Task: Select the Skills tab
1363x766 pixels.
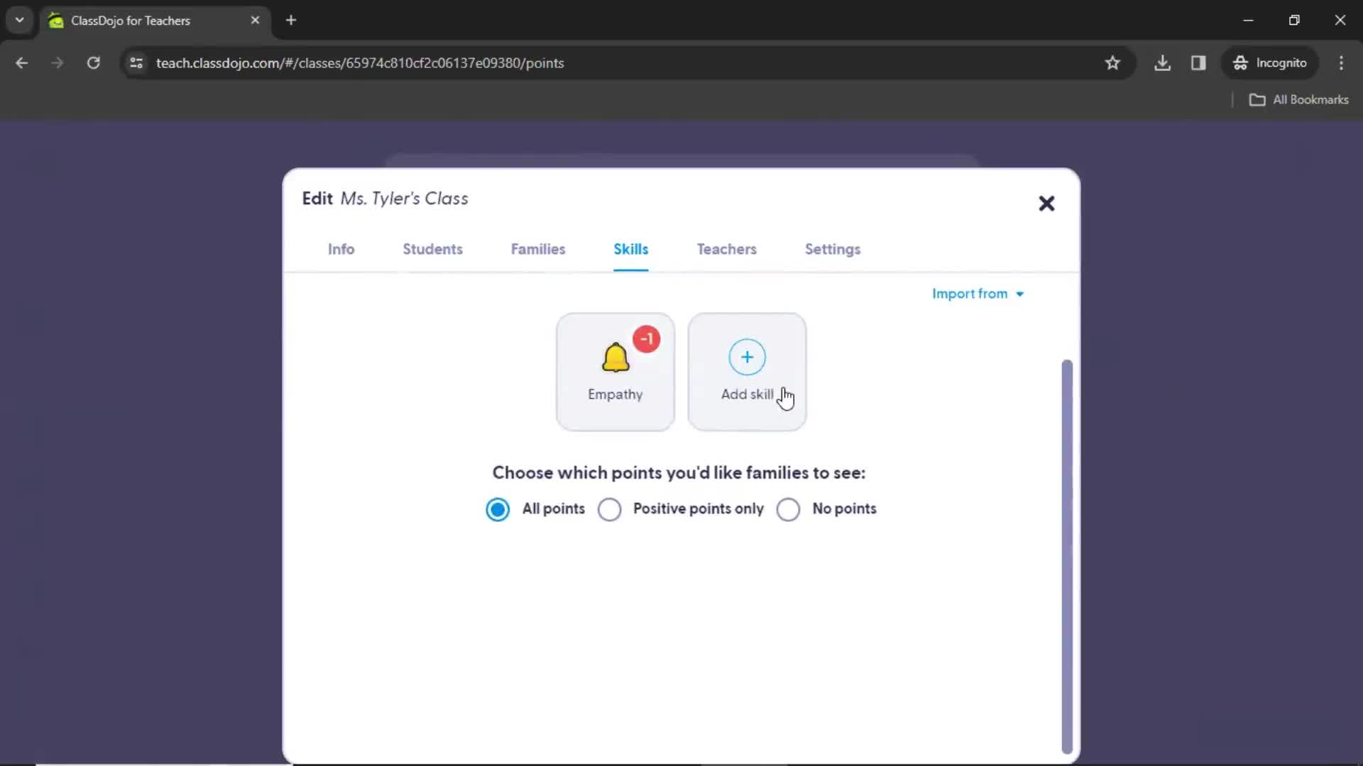Action: (x=630, y=249)
